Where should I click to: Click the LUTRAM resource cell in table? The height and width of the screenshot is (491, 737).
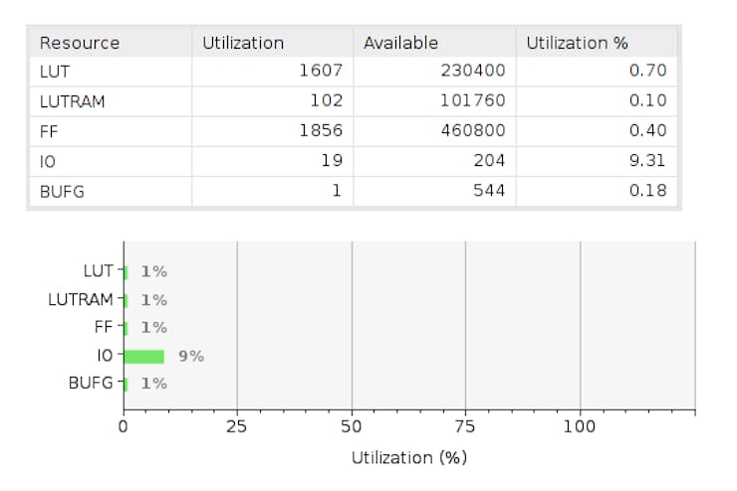point(70,100)
